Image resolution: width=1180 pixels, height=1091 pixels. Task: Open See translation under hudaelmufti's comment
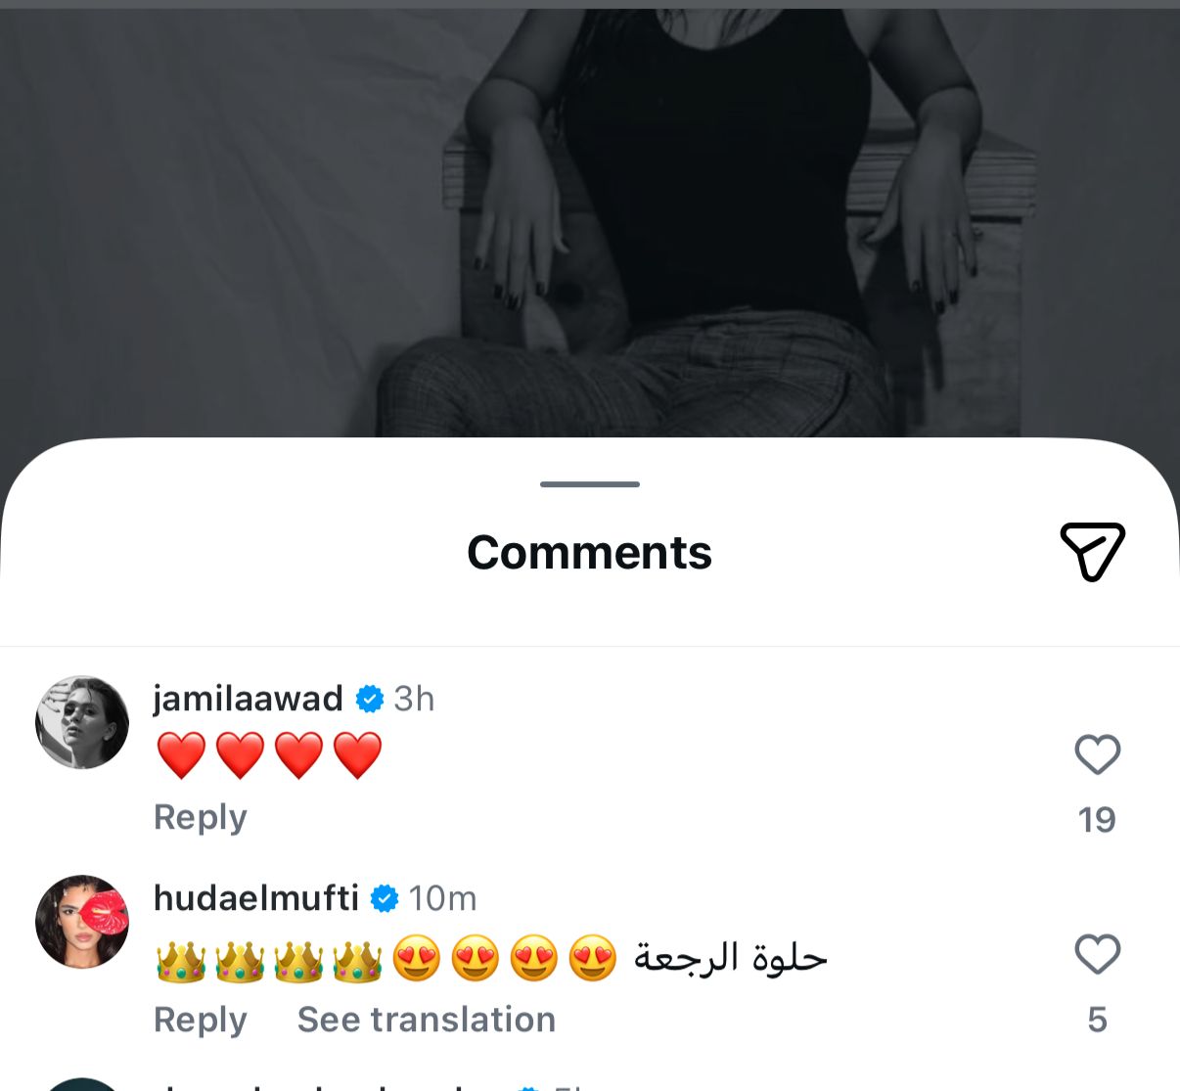tap(426, 1020)
